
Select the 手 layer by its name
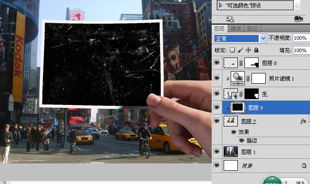pos(264,93)
